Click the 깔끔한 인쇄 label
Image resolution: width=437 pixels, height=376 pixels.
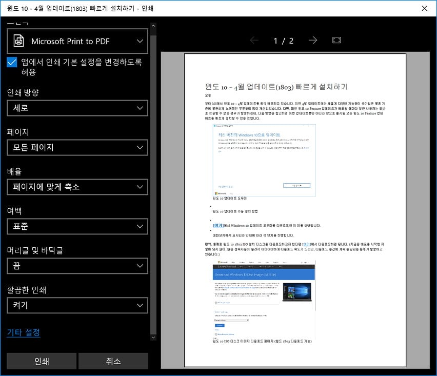27,290
